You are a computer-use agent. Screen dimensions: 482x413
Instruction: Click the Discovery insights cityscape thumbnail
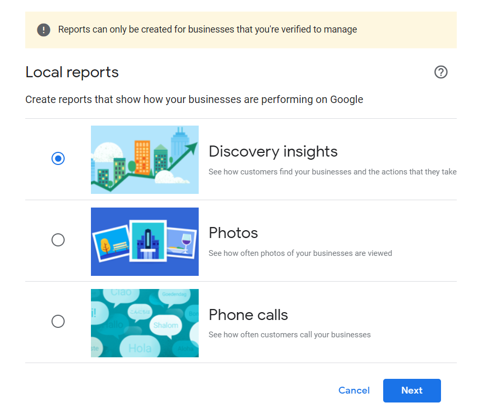tap(145, 160)
